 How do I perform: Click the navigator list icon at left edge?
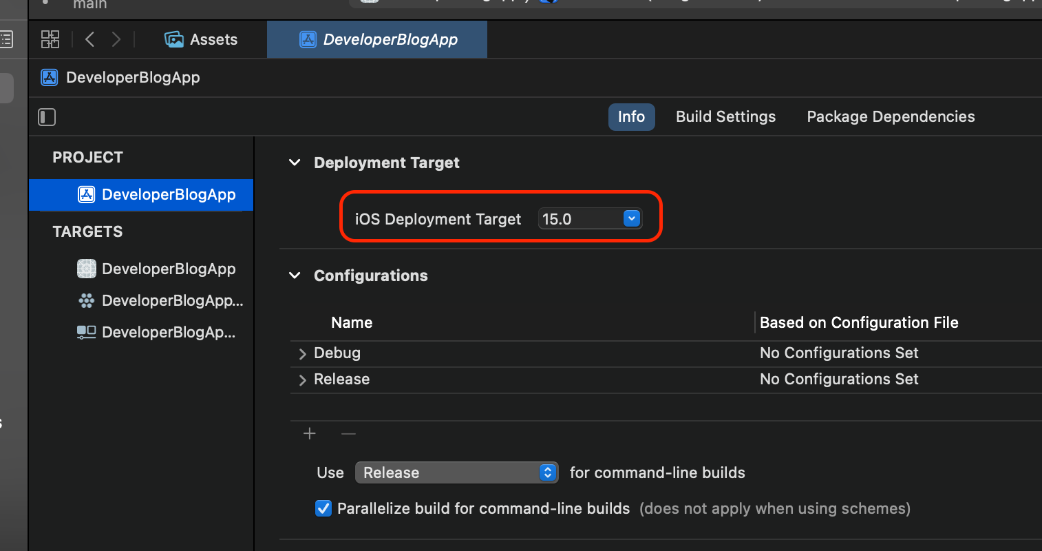(6, 39)
